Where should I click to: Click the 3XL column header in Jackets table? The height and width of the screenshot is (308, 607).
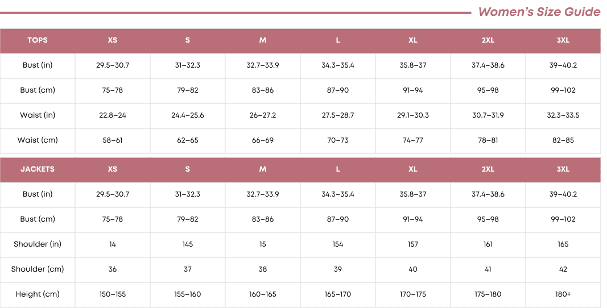pos(563,169)
